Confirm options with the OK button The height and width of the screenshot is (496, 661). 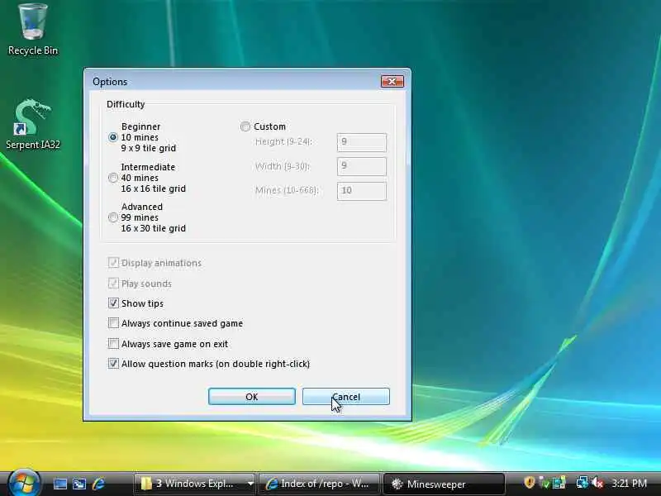[x=252, y=397]
